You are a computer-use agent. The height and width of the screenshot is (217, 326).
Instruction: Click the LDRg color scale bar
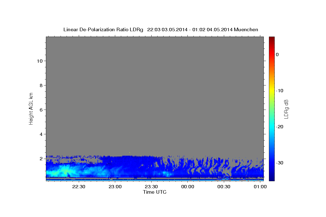tap(272, 109)
